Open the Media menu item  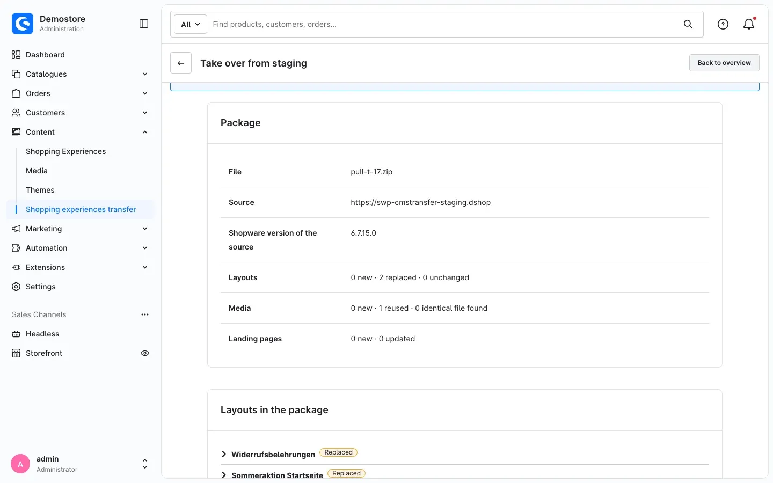[37, 171]
